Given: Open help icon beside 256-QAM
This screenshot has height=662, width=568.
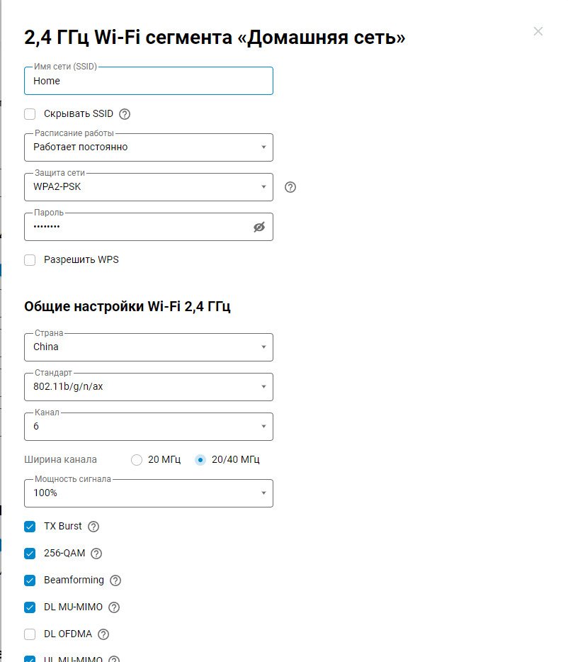Looking at the screenshot, I should click(x=96, y=554).
